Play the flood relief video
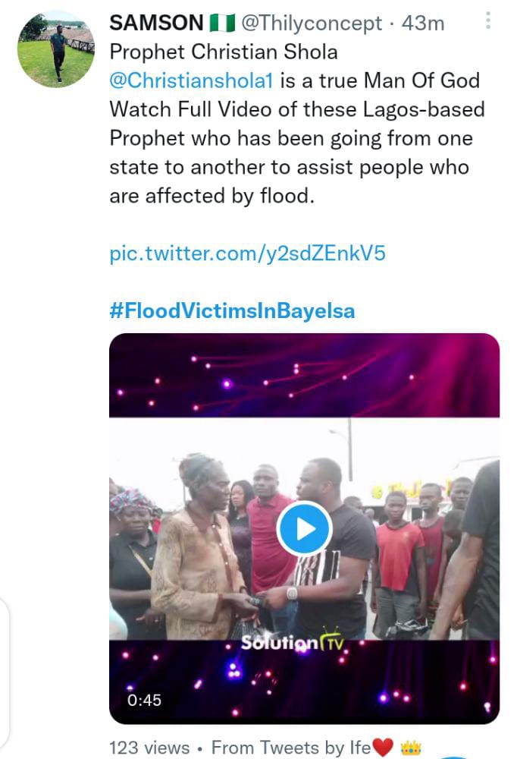517x759 pixels. click(303, 529)
